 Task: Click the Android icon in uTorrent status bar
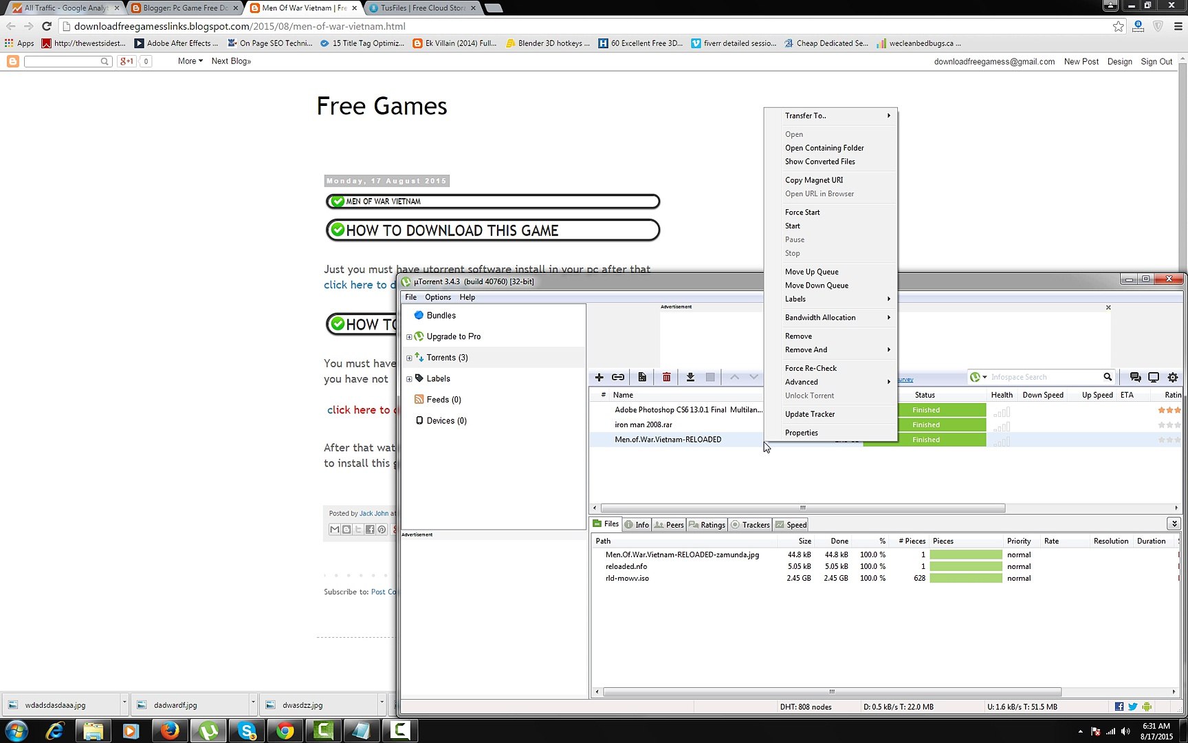coord(1147,707)
